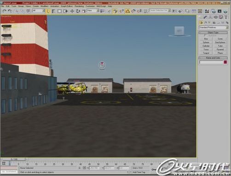Open the File menu
The width and height of the screenshot is (231, 176).
pos(2,6)
